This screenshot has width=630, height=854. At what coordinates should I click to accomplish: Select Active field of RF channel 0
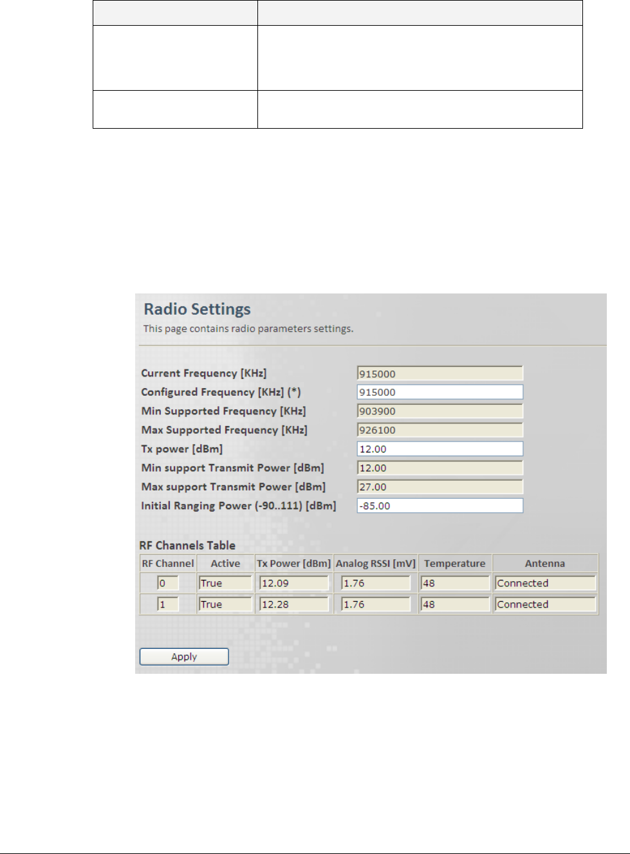point(225,583)
